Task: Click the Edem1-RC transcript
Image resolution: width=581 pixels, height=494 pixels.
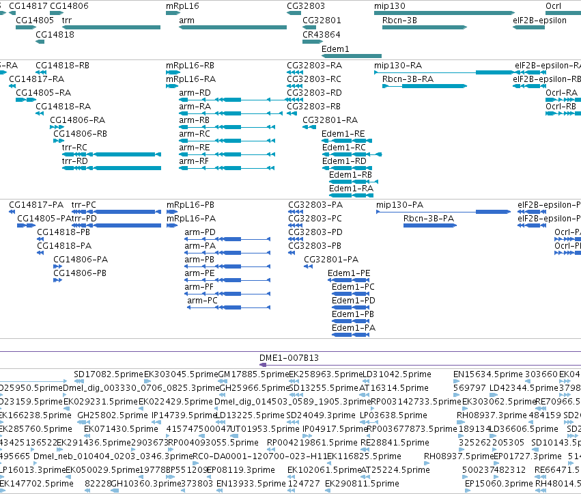Action: tap(352, 154)
